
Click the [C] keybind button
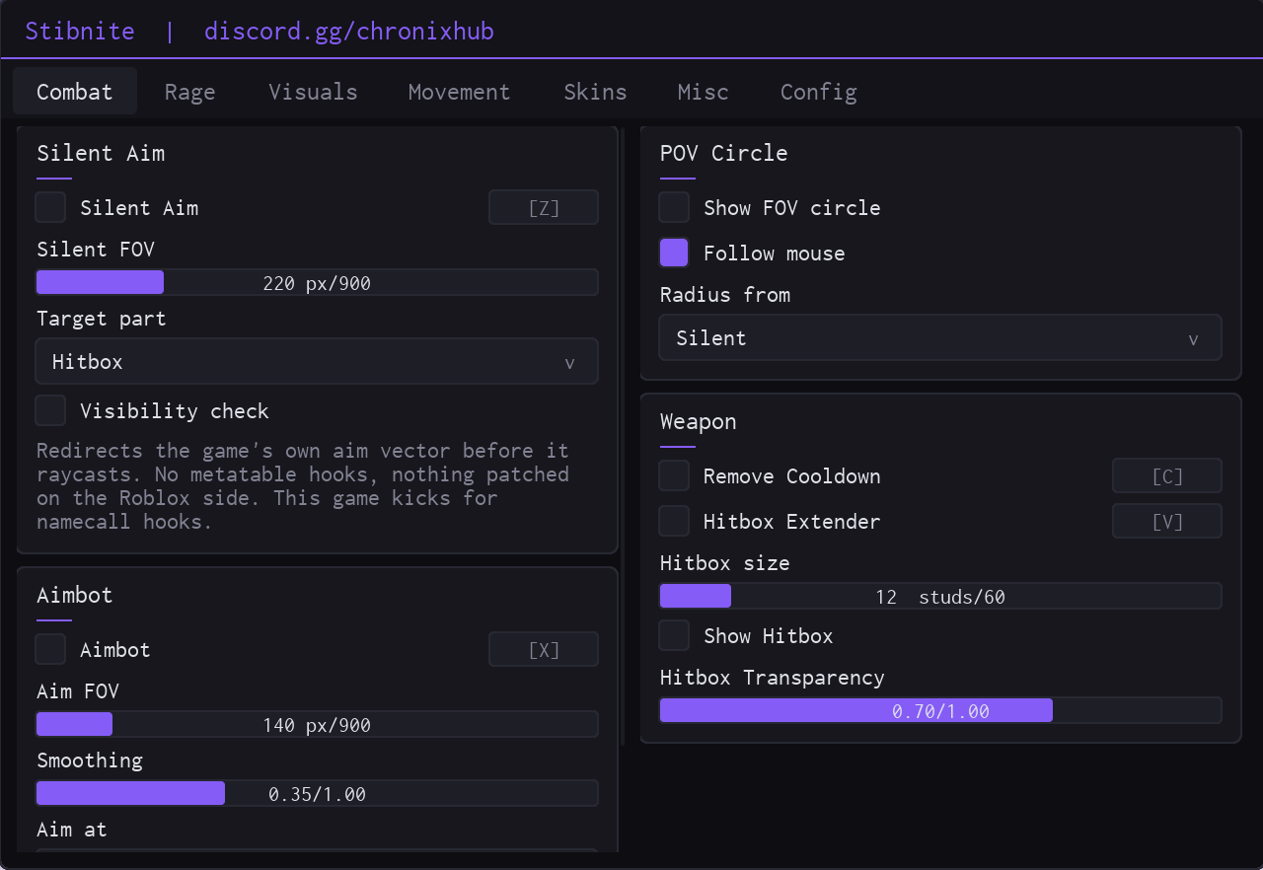point(1167,476)
